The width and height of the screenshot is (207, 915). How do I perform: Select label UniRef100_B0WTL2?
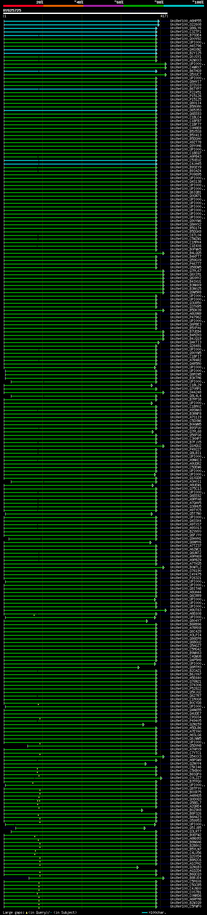tap(186, 568)
